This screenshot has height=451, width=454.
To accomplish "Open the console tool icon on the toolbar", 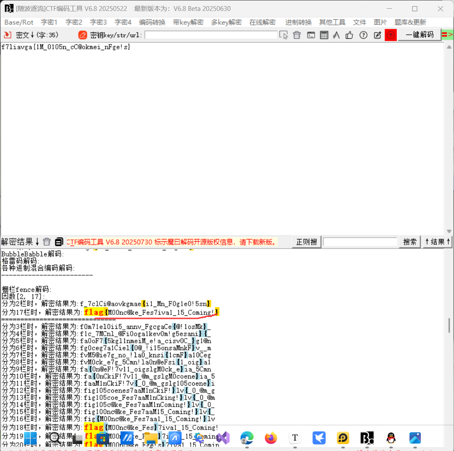I will coord(310,35).
